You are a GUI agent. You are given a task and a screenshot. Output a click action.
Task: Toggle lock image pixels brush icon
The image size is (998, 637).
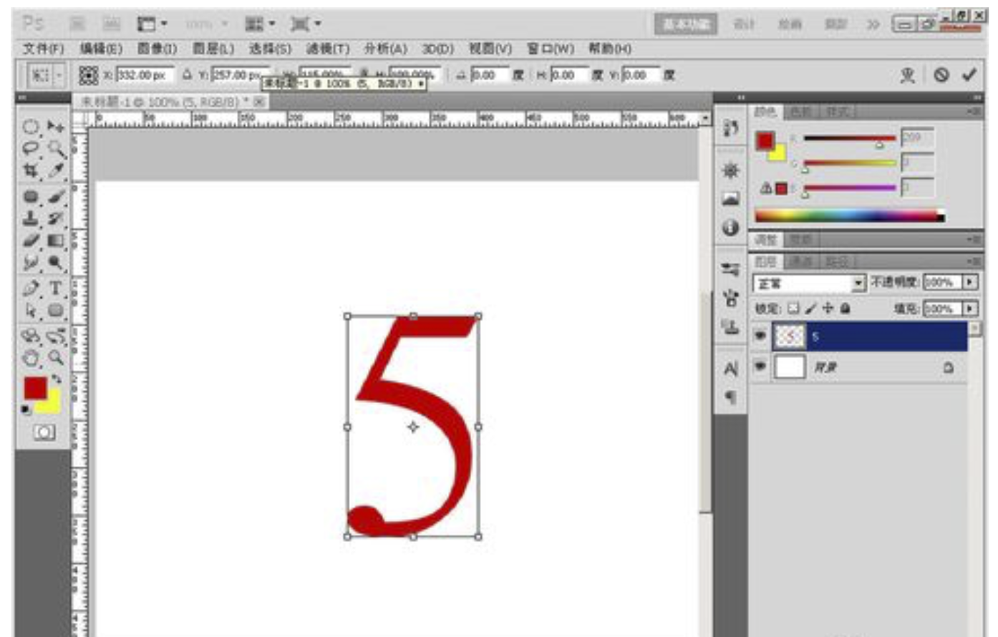coord(810,308)
